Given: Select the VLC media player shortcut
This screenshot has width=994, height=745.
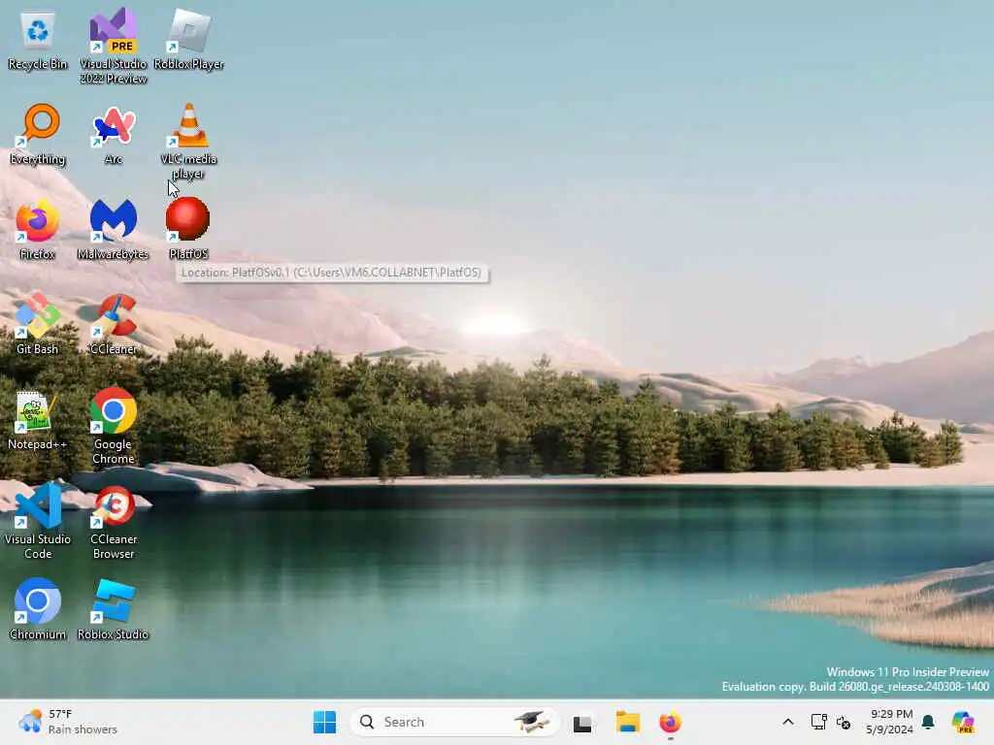Looking at the screenshot, I should click(188, 142).
